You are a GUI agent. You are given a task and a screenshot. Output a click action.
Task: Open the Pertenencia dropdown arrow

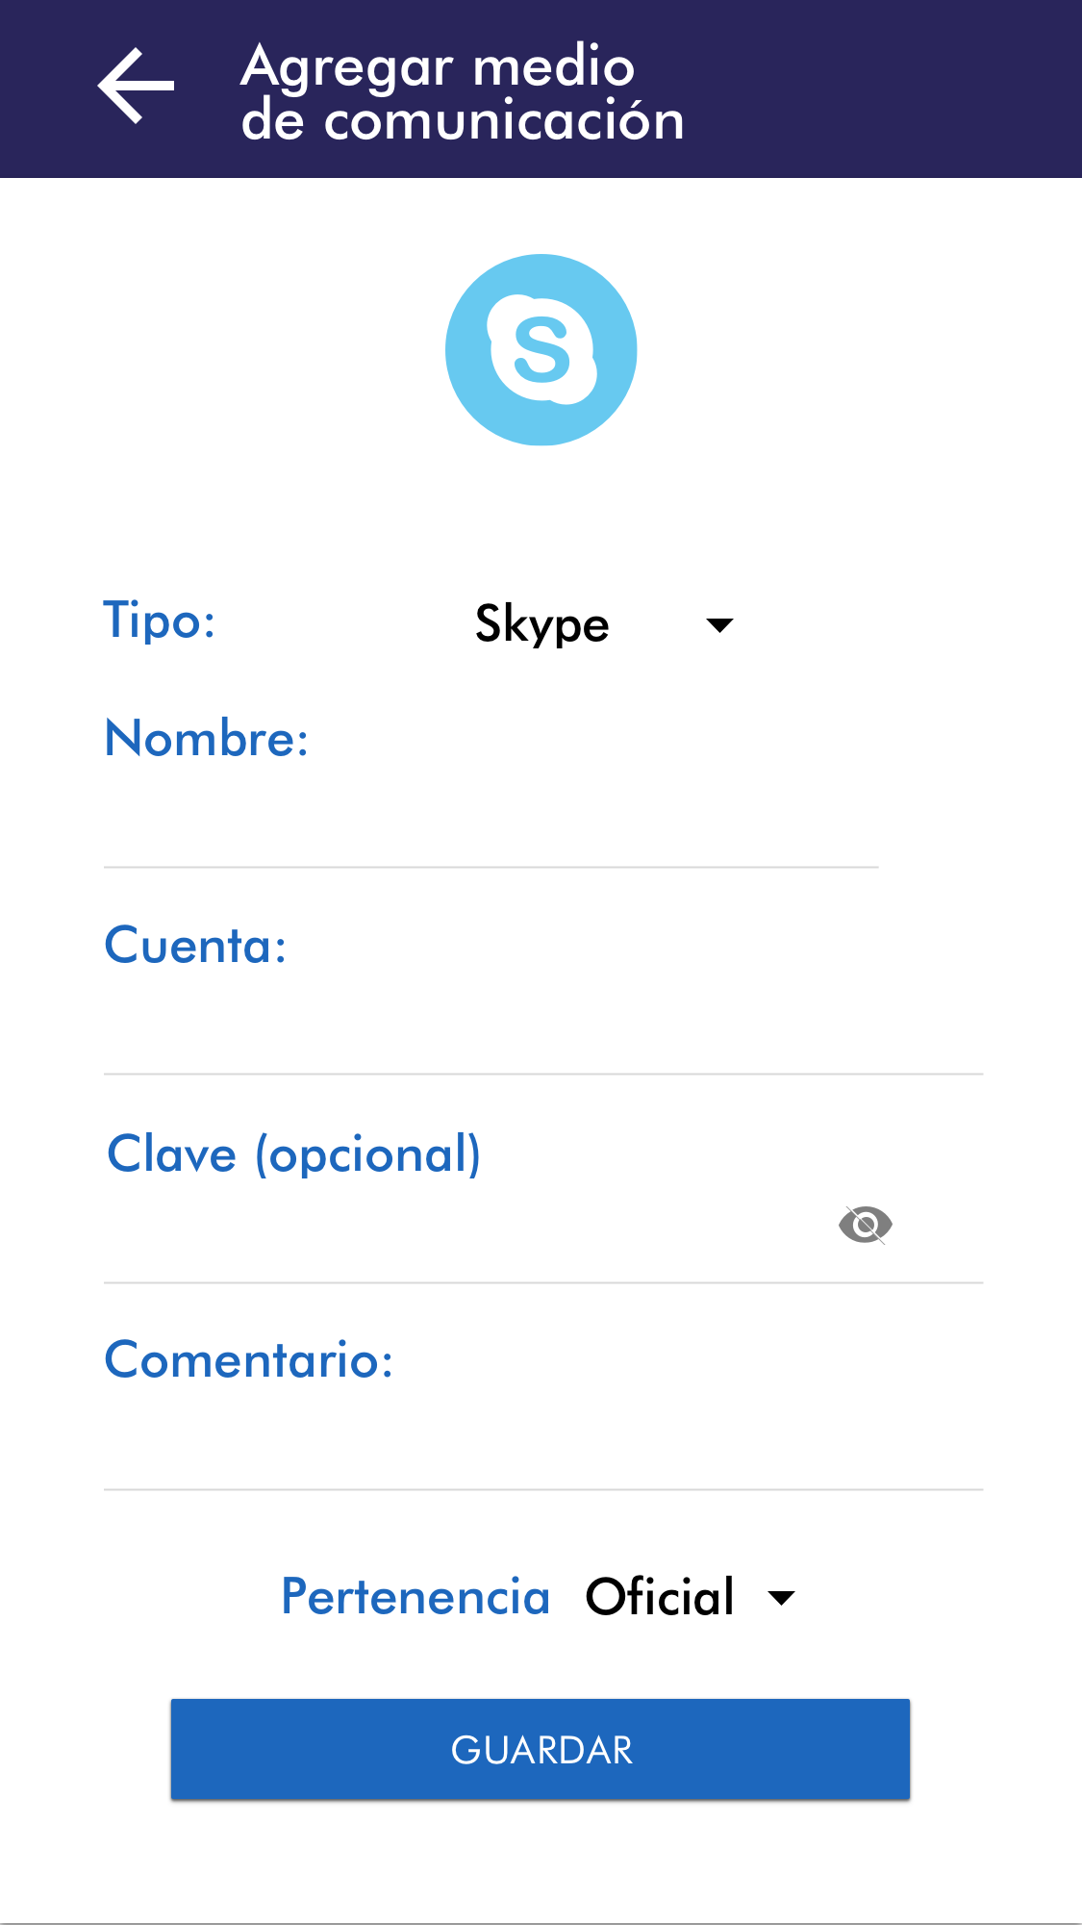click(782, 1598)
